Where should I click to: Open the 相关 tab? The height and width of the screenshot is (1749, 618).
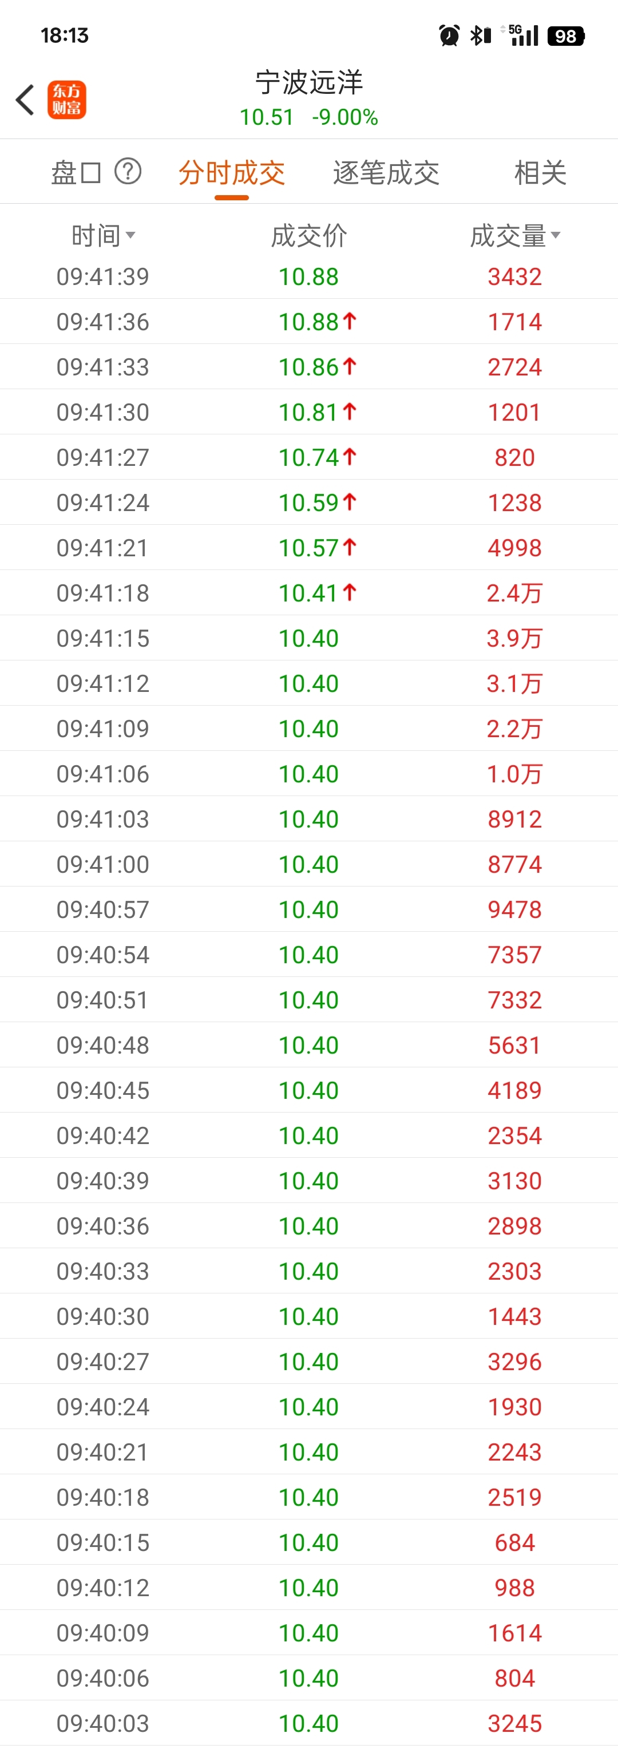[541, 172]
